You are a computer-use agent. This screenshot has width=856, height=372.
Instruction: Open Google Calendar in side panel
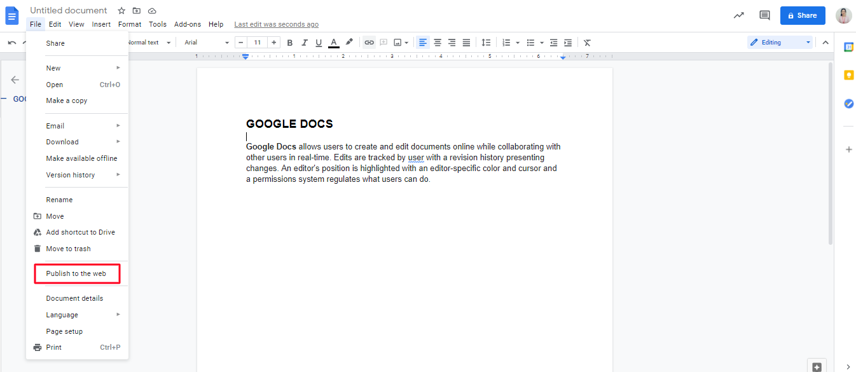pos(848,47)
